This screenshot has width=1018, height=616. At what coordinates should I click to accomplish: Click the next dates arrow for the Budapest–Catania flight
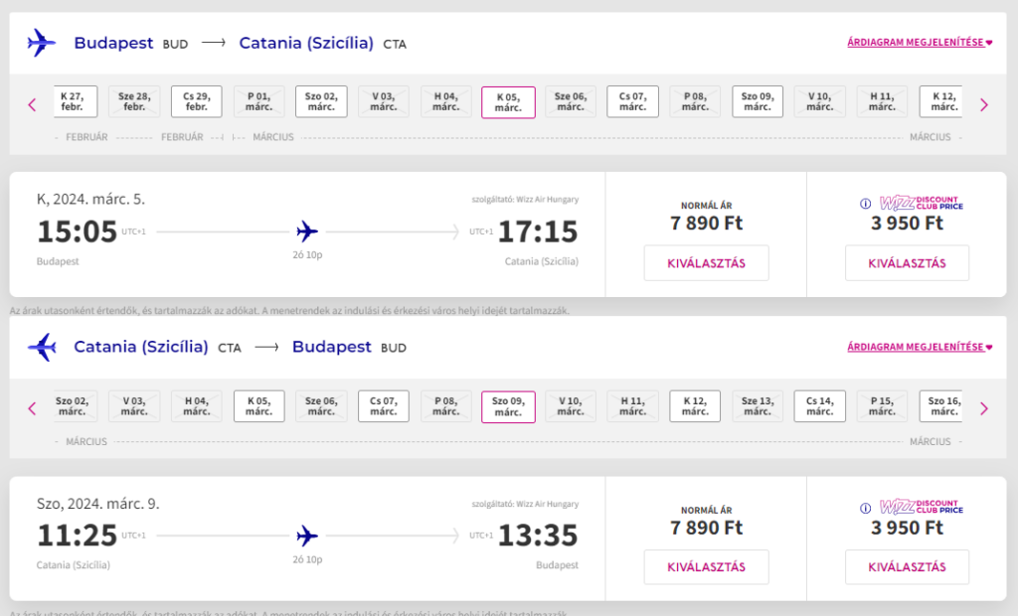(984, 104)
